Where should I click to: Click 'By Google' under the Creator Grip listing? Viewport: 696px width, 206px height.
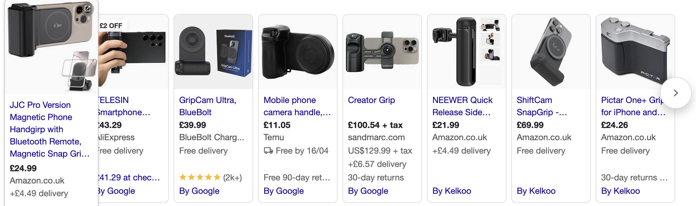[x=368, y=191]
